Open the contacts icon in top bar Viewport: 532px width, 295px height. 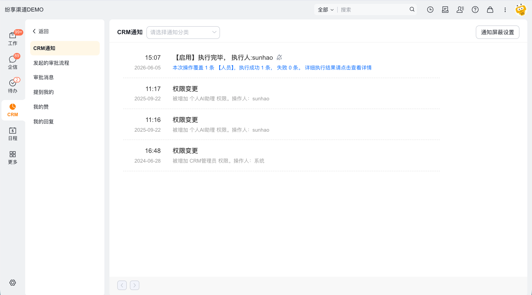tap(460, 10)
